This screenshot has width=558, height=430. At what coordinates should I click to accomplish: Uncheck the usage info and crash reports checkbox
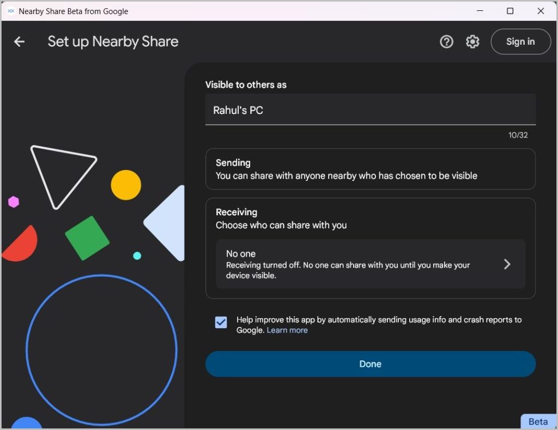click(221, 322)
